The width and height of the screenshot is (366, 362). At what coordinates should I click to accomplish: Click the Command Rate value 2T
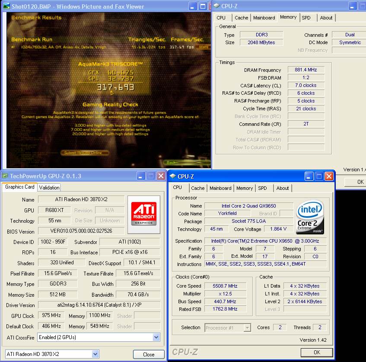point(306,124)
